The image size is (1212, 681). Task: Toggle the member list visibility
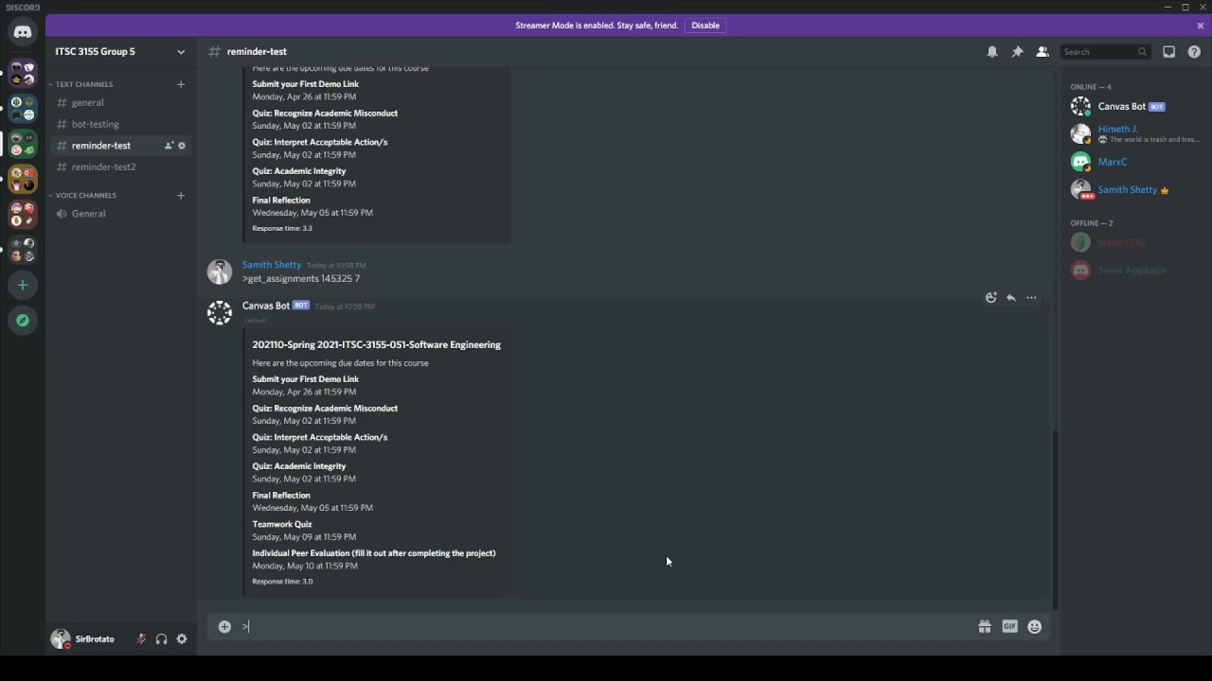tap(1043, 52)
